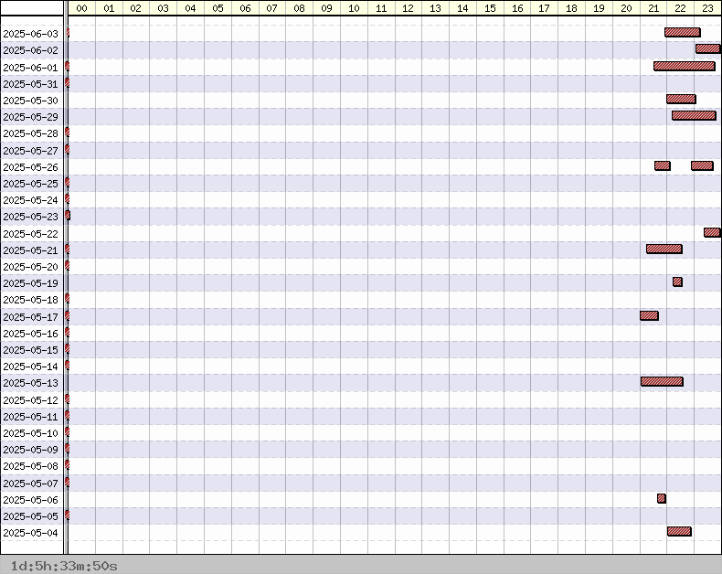Viewport: 722px width, 574px height.
Task: Select the 2025-05-08 date label
Action: pos(31,466)
